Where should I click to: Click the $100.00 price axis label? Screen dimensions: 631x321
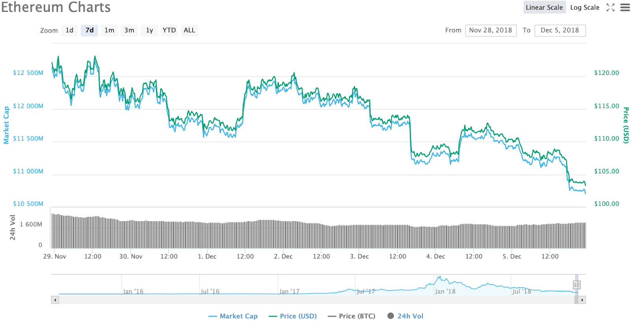[607, 204]
